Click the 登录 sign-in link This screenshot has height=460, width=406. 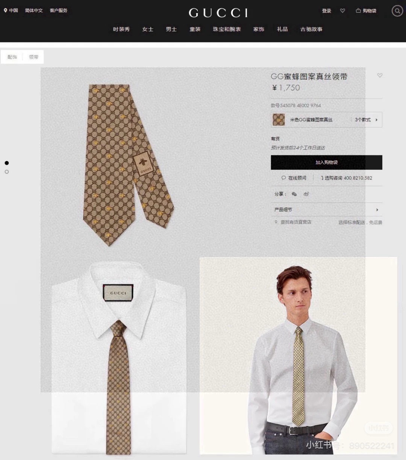point(327,11)
